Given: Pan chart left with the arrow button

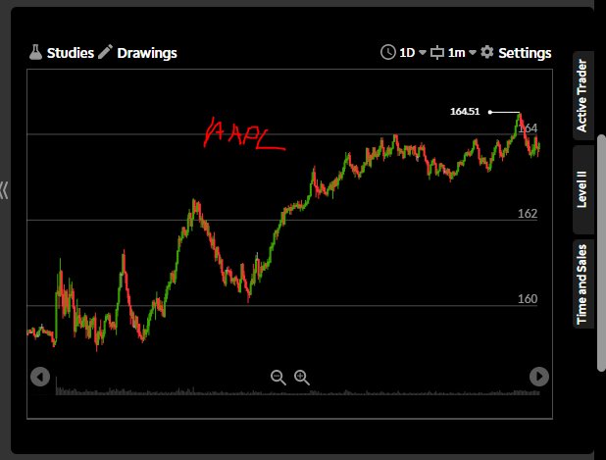Looking at the screenshot, I should (x=40, y=377).
